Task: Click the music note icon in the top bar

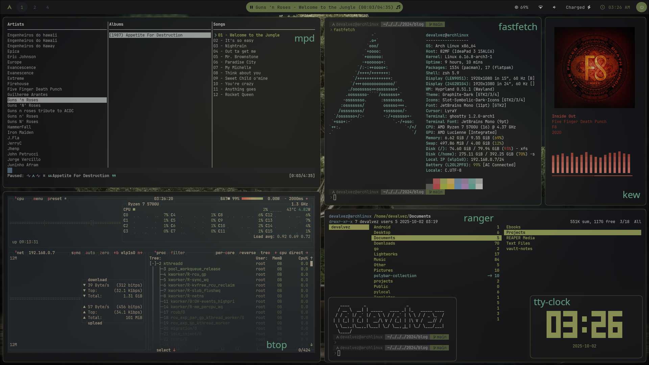Action: click(398, 7)
